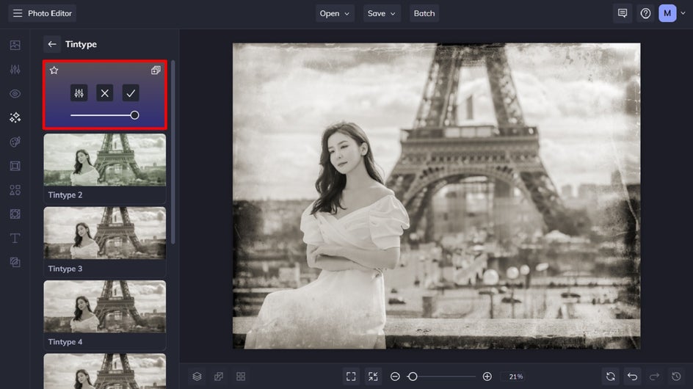Open the Edit adjustments sliders tab in sidebar
Image resolution: width=693 pixels, height=389 pixels.
(15, 70)
